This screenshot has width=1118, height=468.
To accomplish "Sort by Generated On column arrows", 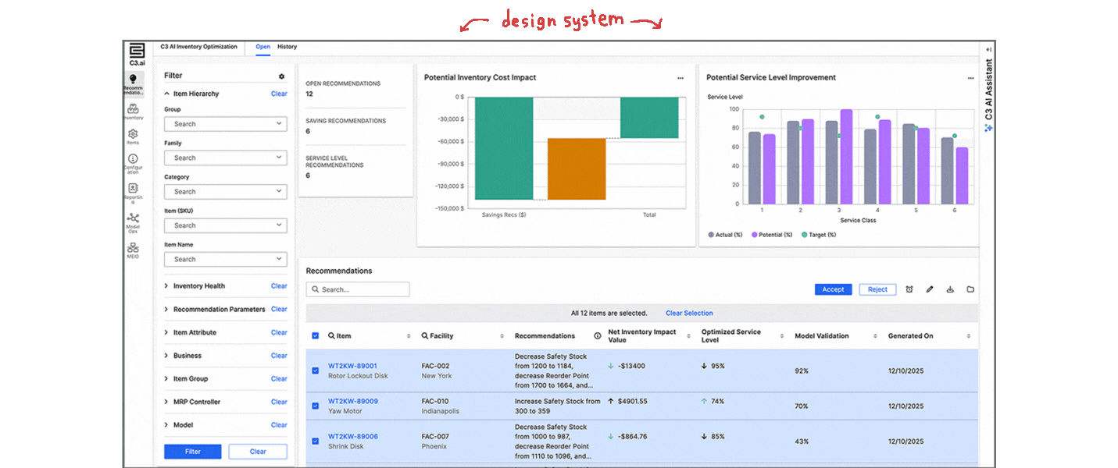I will (x=969, y=336).
